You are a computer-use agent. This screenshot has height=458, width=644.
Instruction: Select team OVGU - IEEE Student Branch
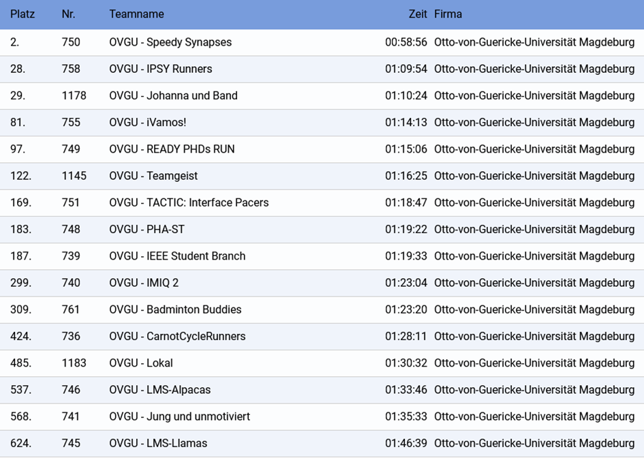point(177,256)
